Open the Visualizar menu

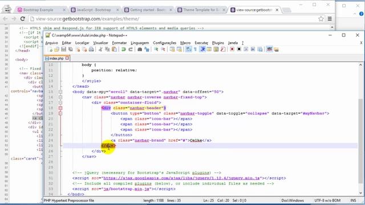[x=100, y=43]
